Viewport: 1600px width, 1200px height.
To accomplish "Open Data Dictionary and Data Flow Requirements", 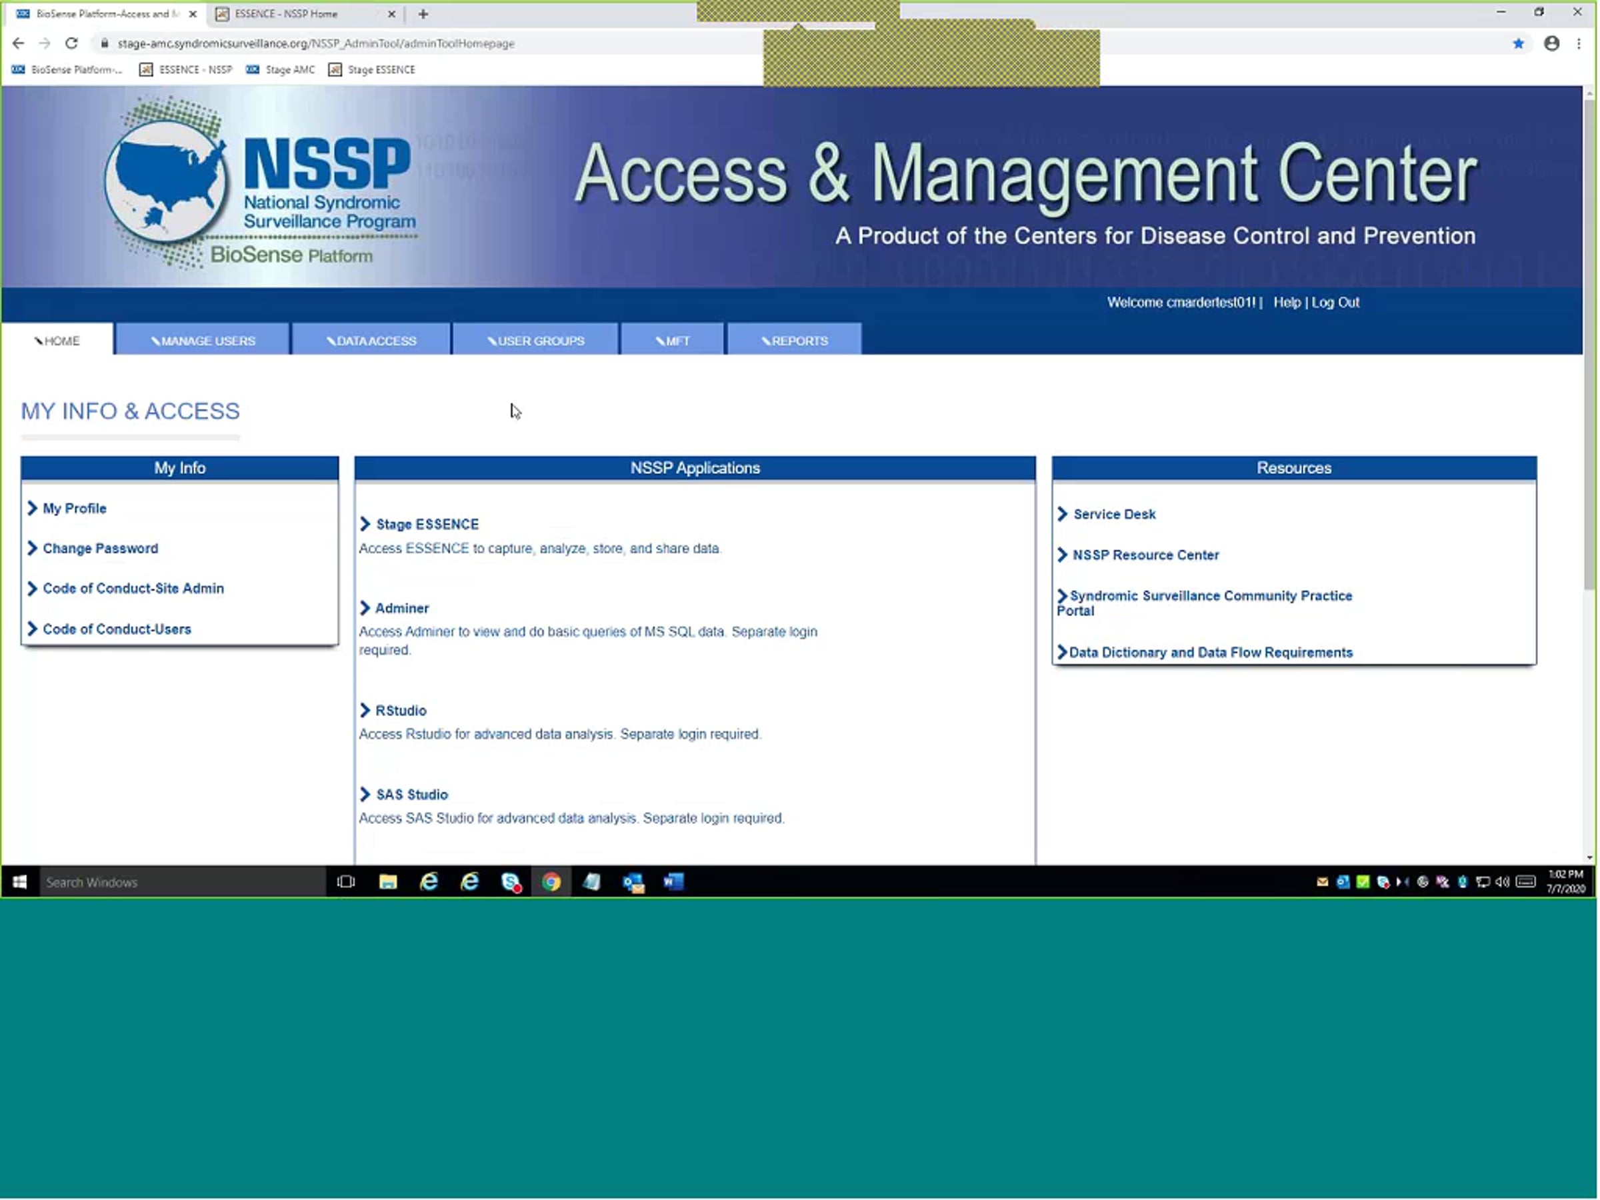I will (x=1211, y=653).
